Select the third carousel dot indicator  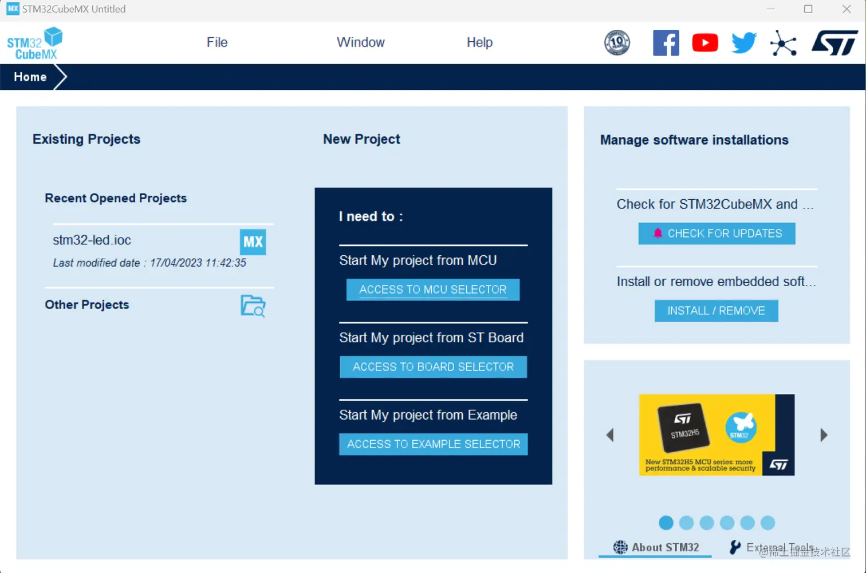[707, 523]
